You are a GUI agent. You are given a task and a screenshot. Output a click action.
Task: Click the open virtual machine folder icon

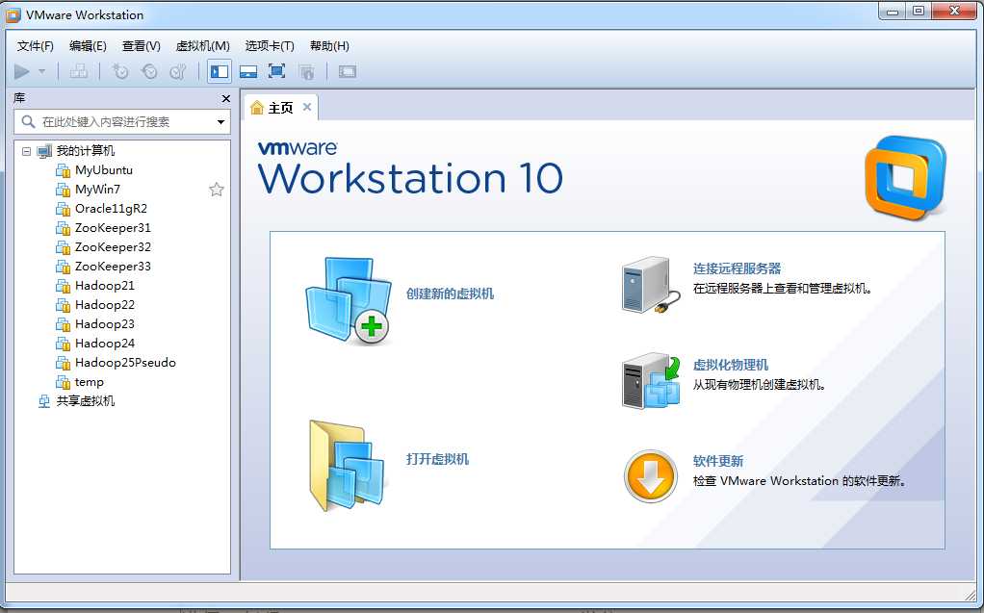(x=348, y=466)
